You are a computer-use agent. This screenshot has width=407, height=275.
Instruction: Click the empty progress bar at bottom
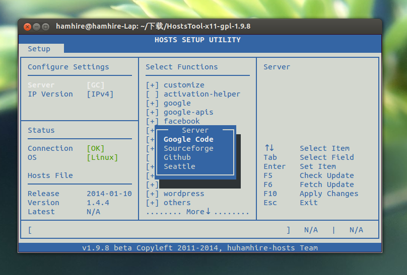pos(159,230)
